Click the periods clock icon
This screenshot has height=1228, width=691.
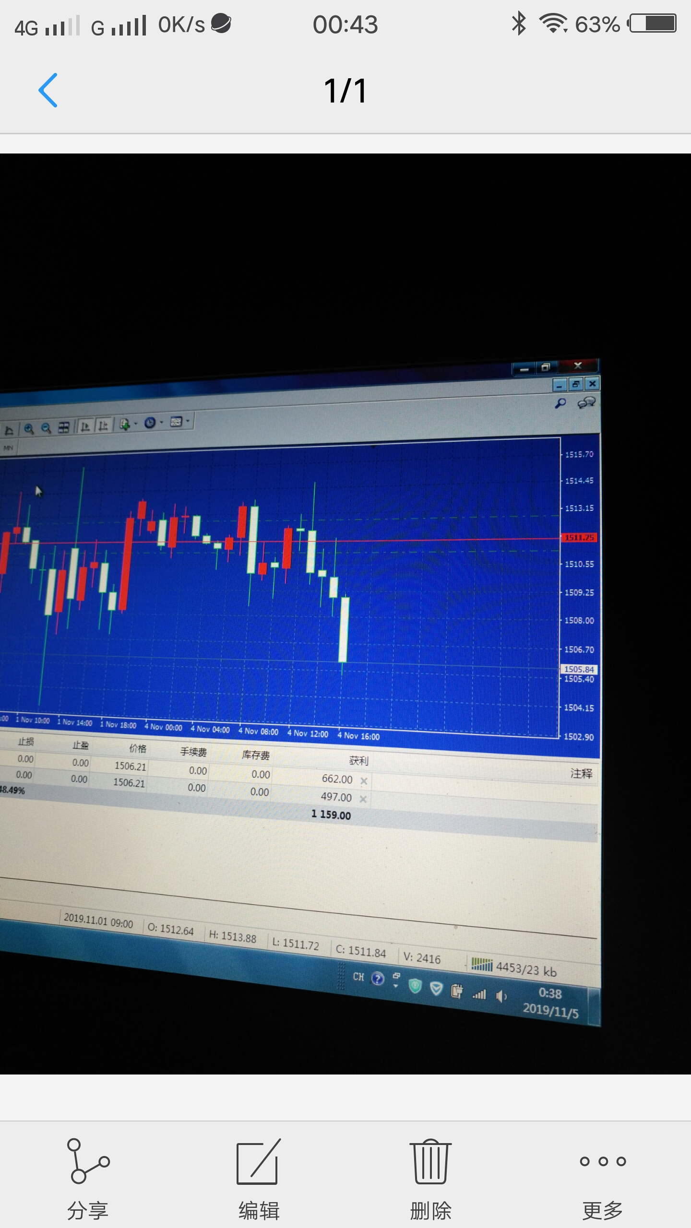pos(150,423)
